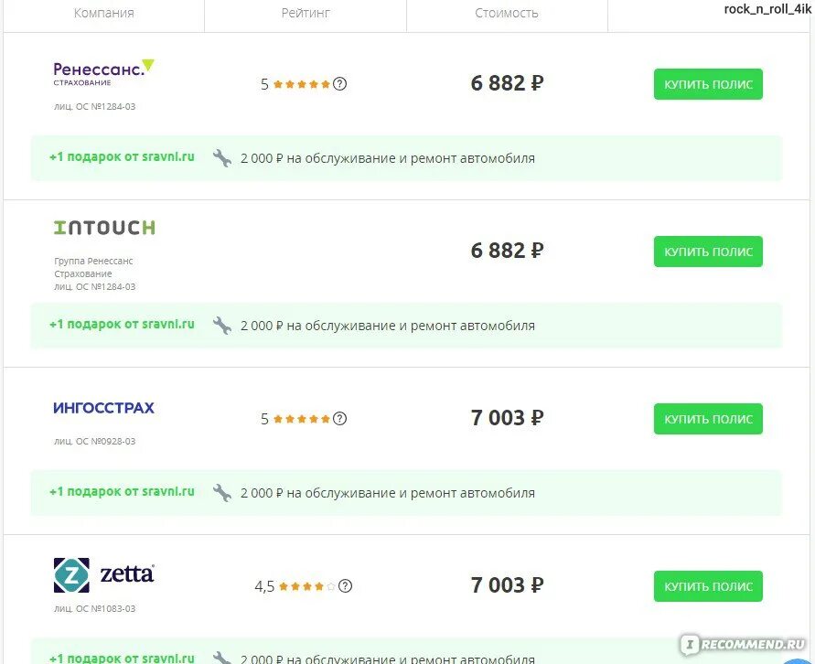The height and width of the screenshot is (664, 815).
Task: Click the five-star rating for Ингосстрах
Action: click(302, 419)
